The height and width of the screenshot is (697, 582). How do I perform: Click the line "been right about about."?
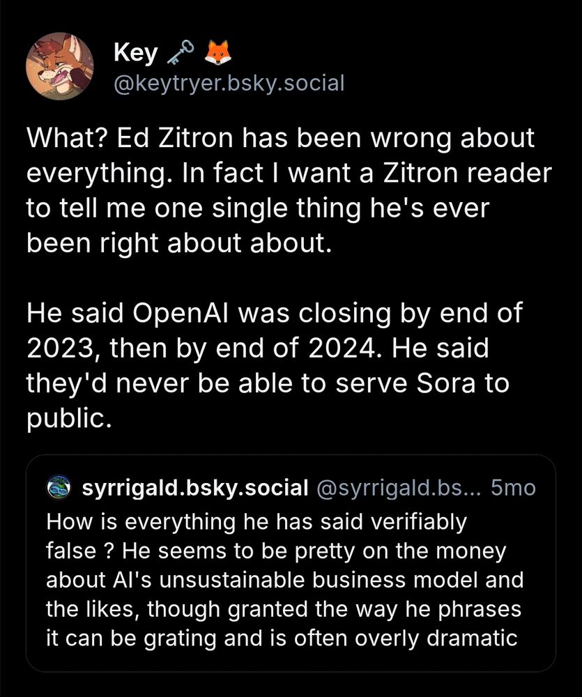coord(178,243)
